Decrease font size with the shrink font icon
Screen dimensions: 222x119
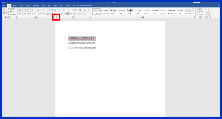click(x=41, y=10)
